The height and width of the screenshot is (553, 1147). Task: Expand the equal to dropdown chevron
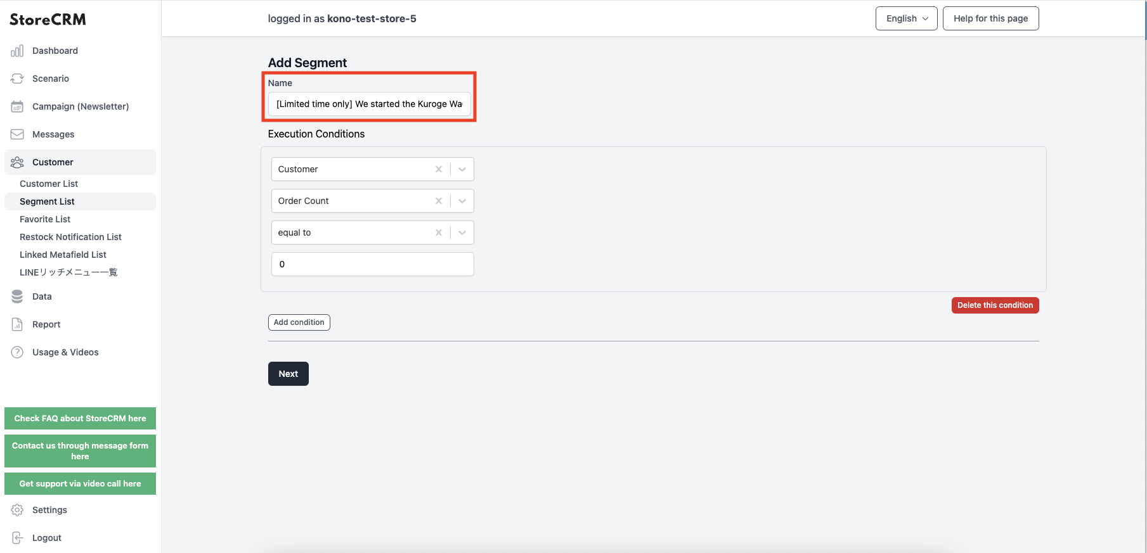coord(462,232)
